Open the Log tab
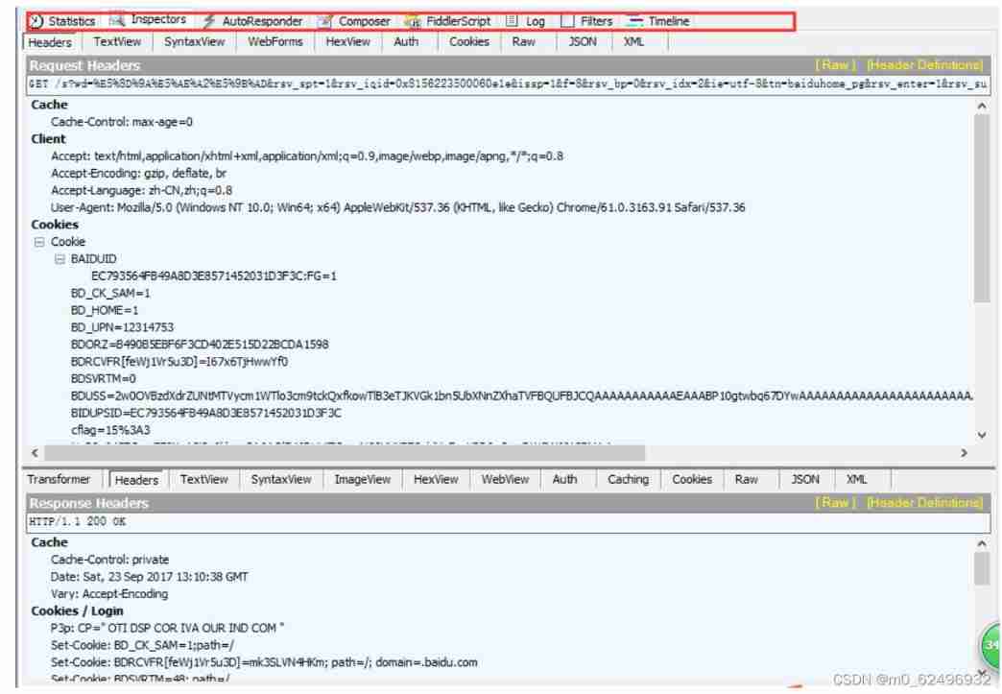The height and width of the screenshot is (694, 1002). point(526,21)
